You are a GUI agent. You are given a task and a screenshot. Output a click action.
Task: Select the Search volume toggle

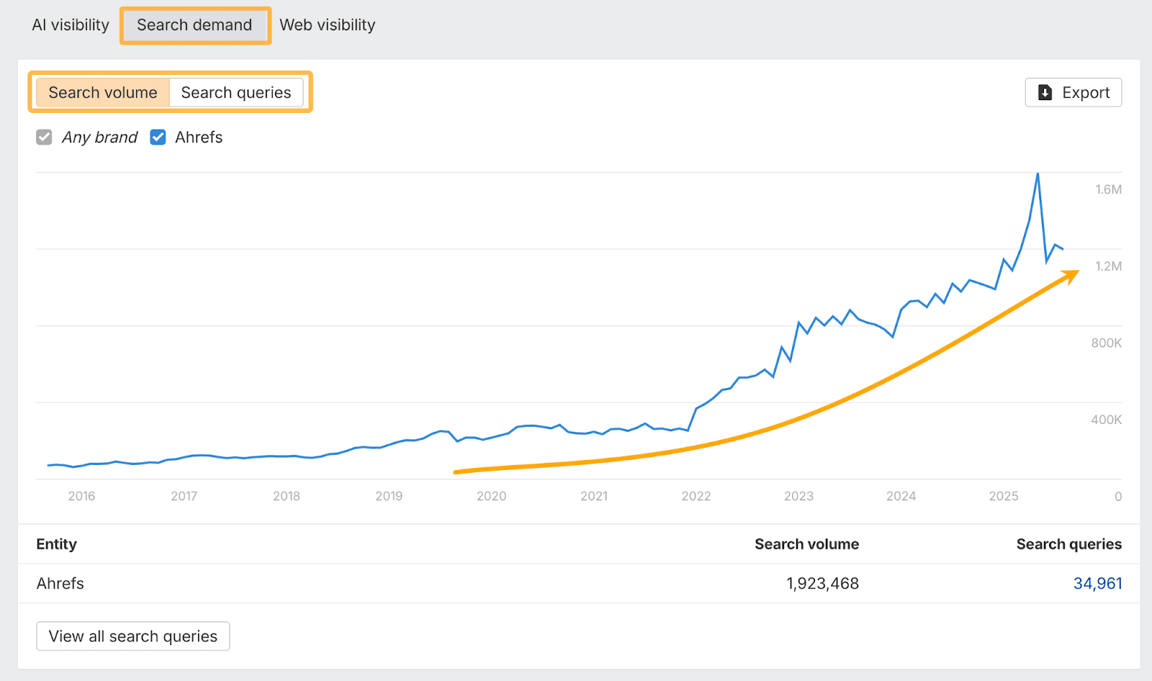(102, 92)
